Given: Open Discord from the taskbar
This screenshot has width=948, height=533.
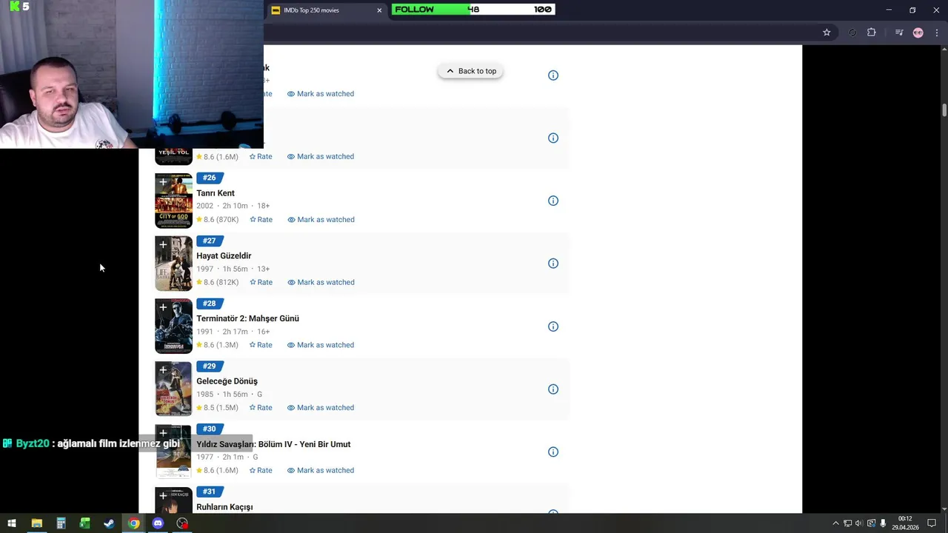Looking at the screenshot, I should (x=158, y=523).
